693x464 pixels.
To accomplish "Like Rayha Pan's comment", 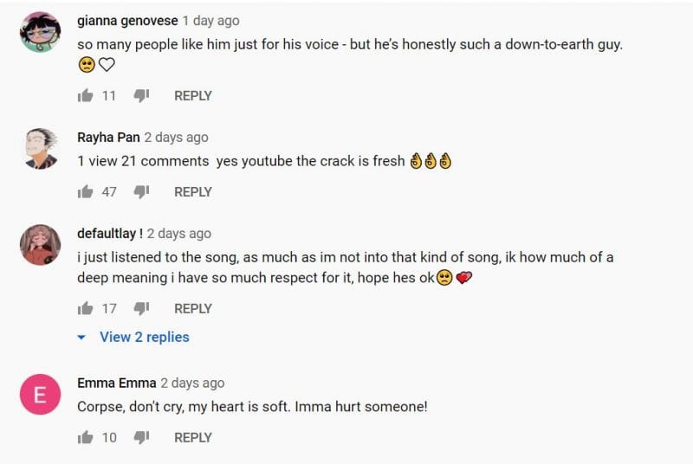I will tap(85, 192).
